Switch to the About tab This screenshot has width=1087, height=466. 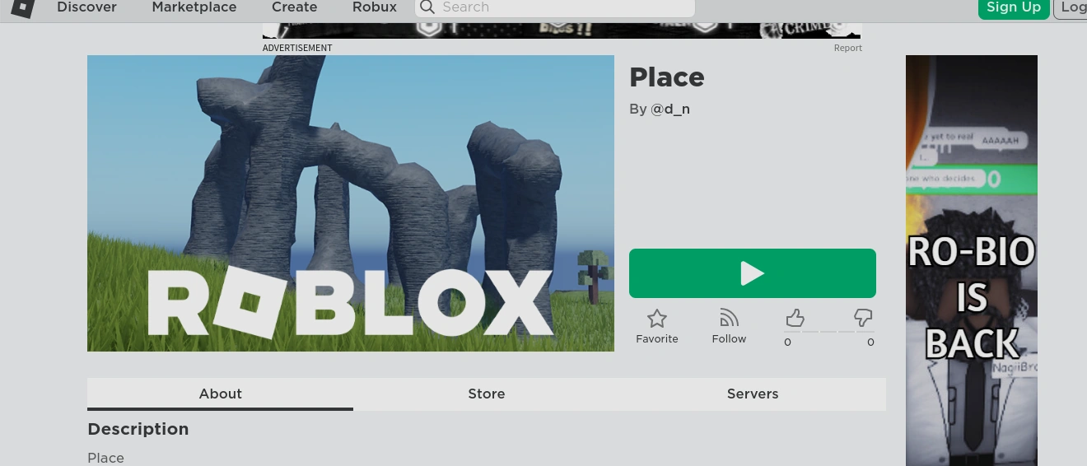[220, 394]
